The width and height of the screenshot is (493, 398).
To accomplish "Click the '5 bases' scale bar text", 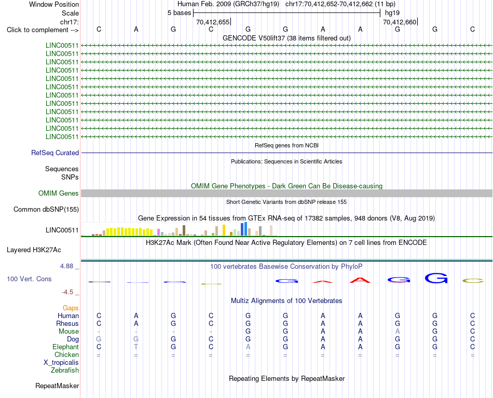I will (179, 13).
